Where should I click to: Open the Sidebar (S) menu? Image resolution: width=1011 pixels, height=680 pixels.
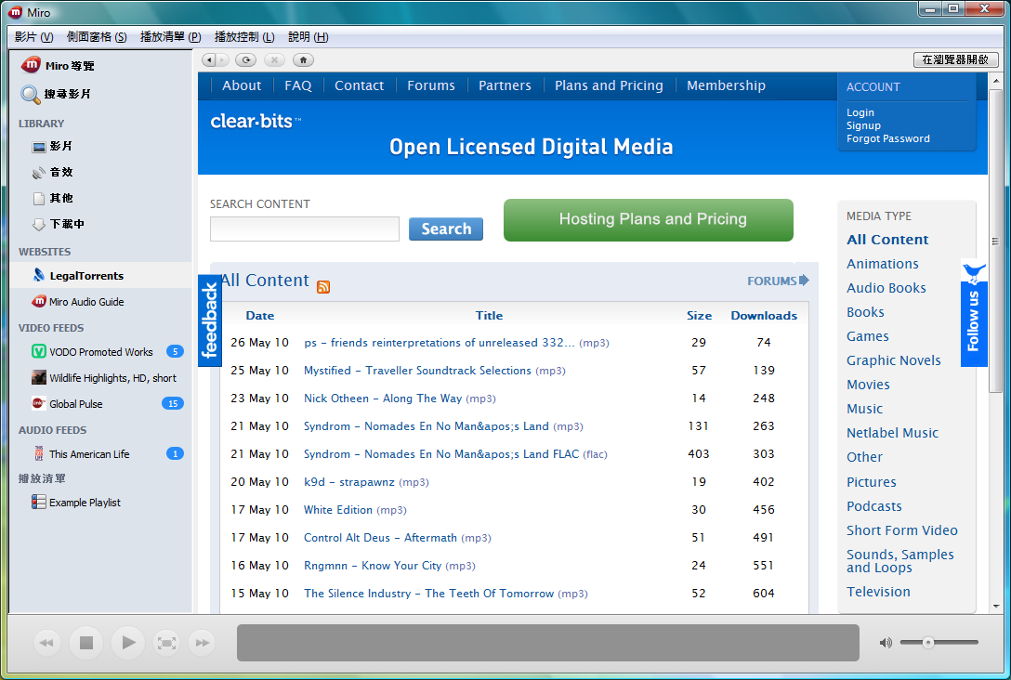pyautogui.click(x=97, y=37)
